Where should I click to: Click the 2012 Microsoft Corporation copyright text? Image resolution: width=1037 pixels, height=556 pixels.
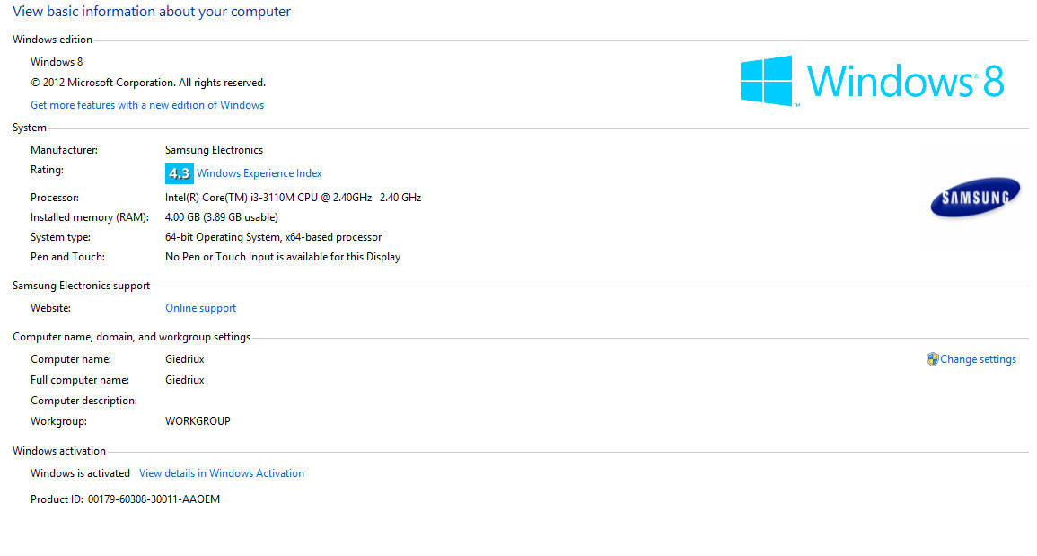point(148,83)
